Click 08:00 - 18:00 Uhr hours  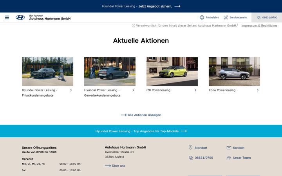pos(70,164)
